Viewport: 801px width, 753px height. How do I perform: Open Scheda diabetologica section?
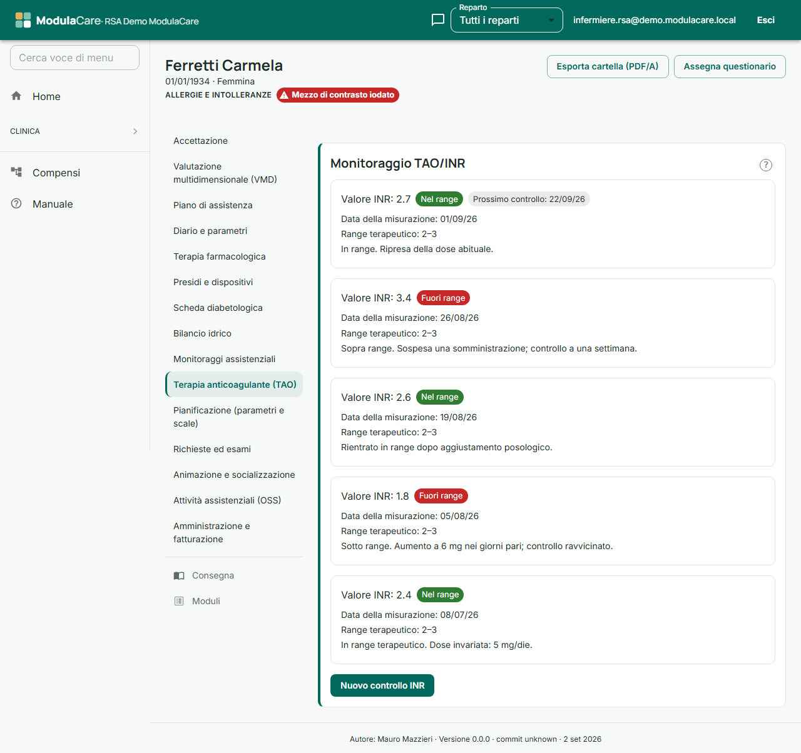click(x=218, y=308)
